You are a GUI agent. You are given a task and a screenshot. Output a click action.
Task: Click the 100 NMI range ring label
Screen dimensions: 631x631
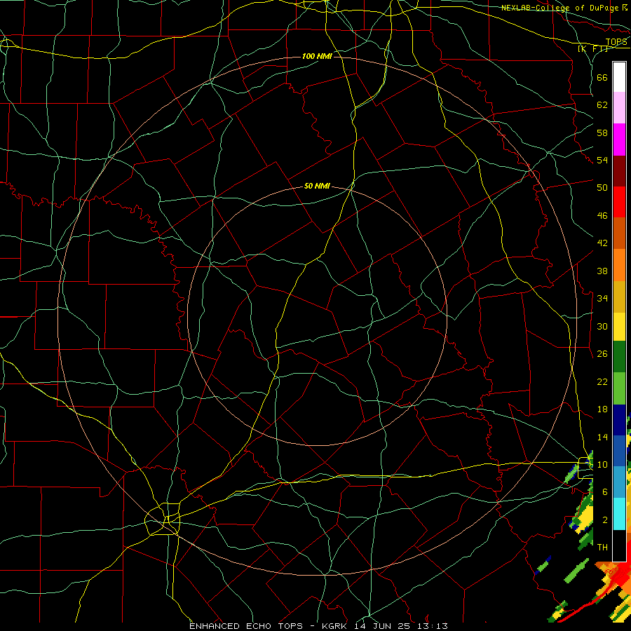pyautogui.click(x=317, y=56)
